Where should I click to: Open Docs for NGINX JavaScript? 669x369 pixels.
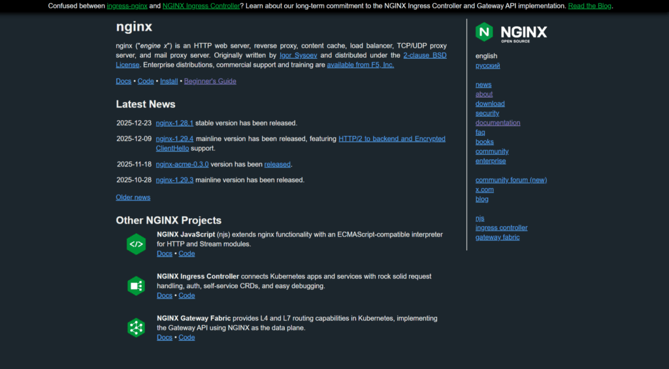pos(164,254)
